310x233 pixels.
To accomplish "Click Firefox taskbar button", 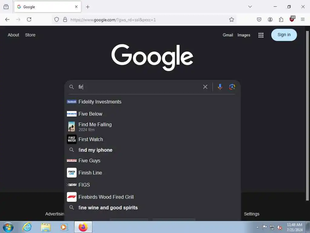I will click(83, 227).
